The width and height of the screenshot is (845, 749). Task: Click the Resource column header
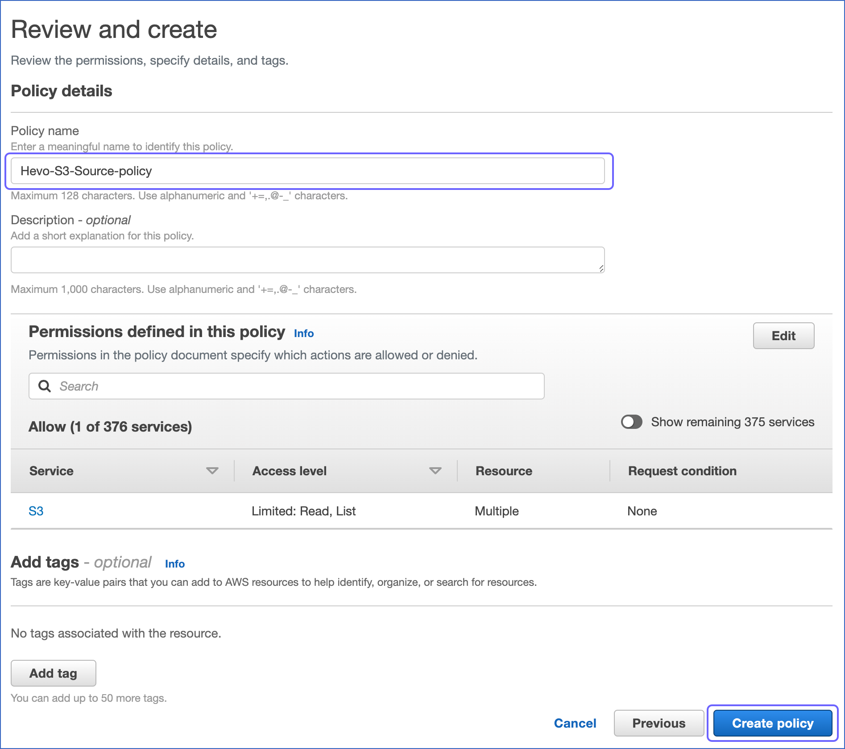(x=504, y=471)
